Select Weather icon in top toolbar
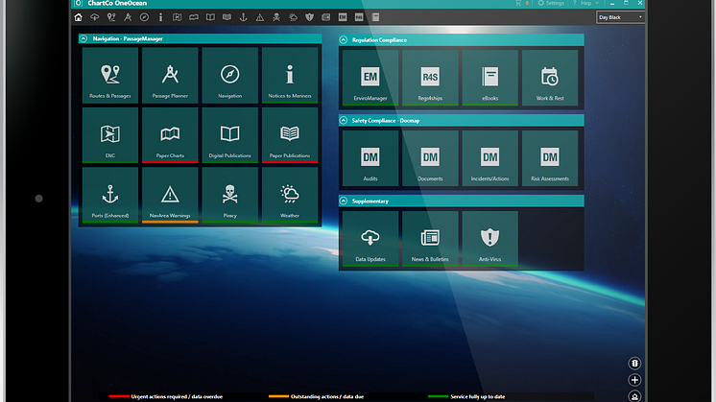 tap(293, 17)
